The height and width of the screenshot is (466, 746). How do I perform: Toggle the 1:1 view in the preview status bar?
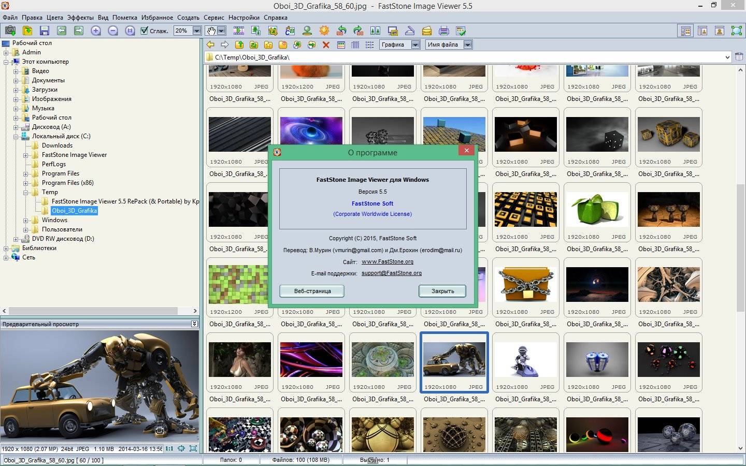click(x=169, y=448)
